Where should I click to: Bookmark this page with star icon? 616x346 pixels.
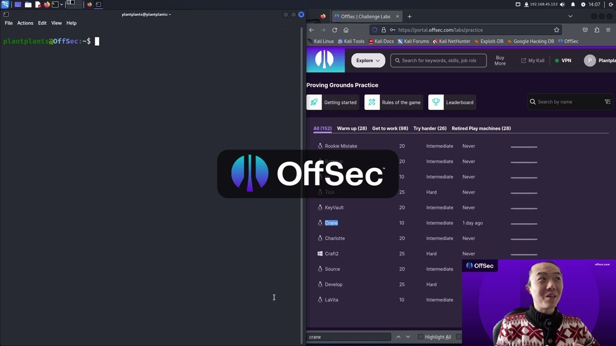[x=556, y=30]
